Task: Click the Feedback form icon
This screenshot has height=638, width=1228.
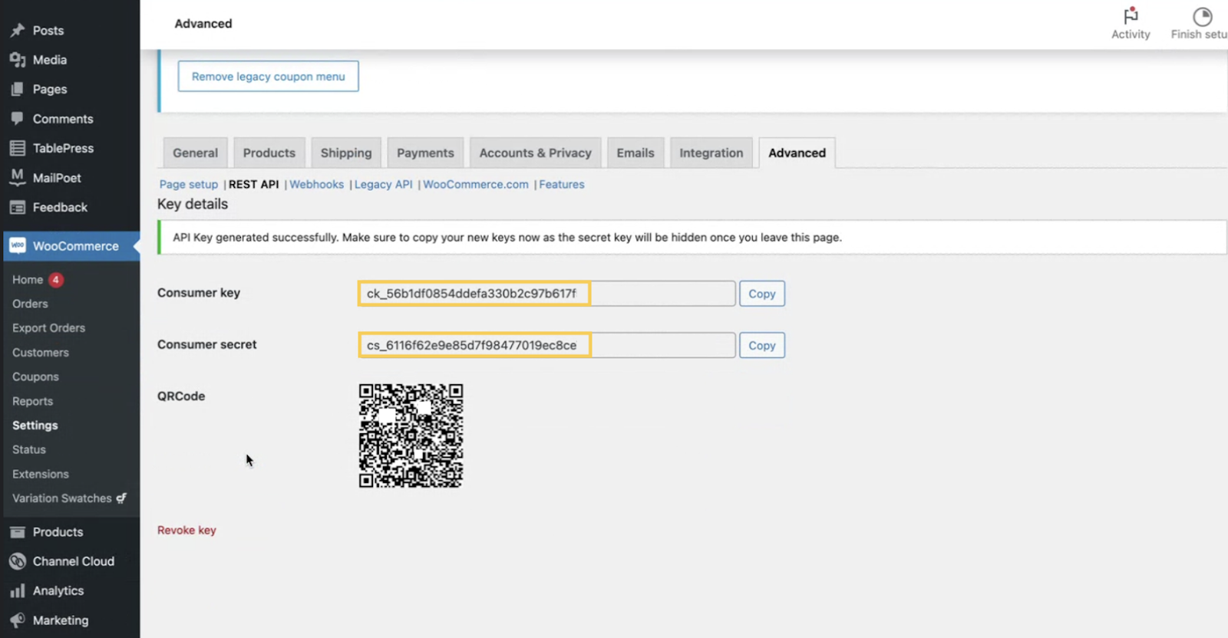Action: pyautogui.click(x=18, y=207)
